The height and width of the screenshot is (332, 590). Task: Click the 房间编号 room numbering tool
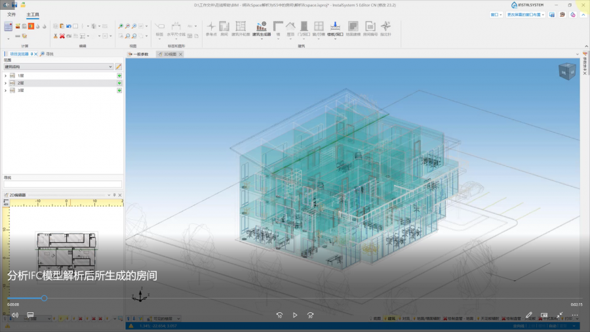370,28
